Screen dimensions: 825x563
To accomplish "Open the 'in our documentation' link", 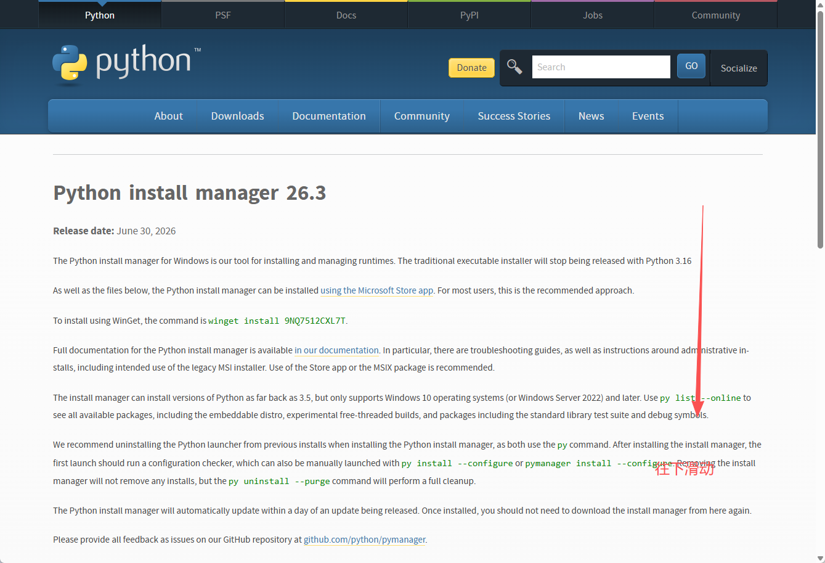I will [336, 350].
